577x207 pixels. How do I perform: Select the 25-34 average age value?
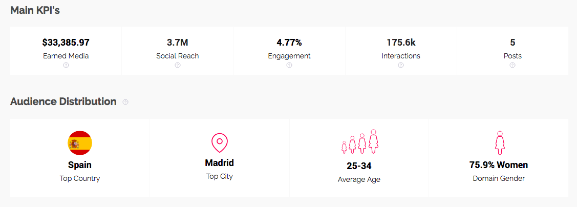[359, 166]
